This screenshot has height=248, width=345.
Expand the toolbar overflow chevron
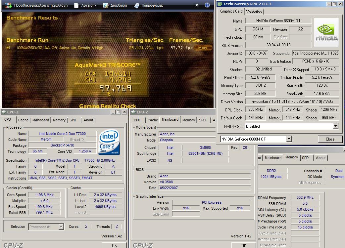(x=197, y=5)
